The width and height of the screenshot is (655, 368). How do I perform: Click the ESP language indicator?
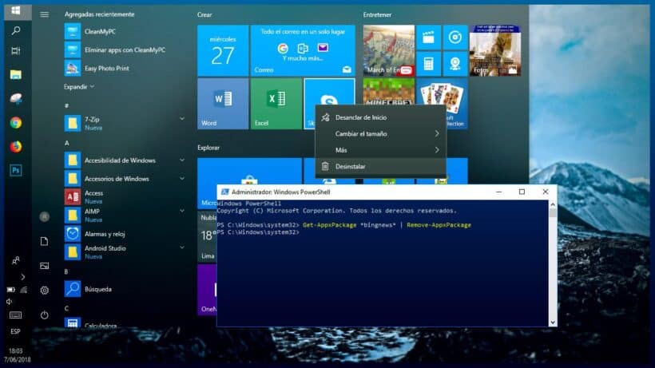click(15, 331)
